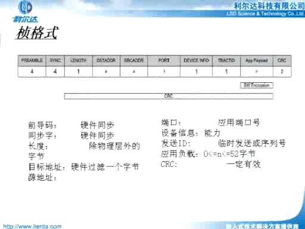This screenshot has height=229, width=305.
Task: Click the byte value under PREAMBLE
Action: [x=32, y=71]
